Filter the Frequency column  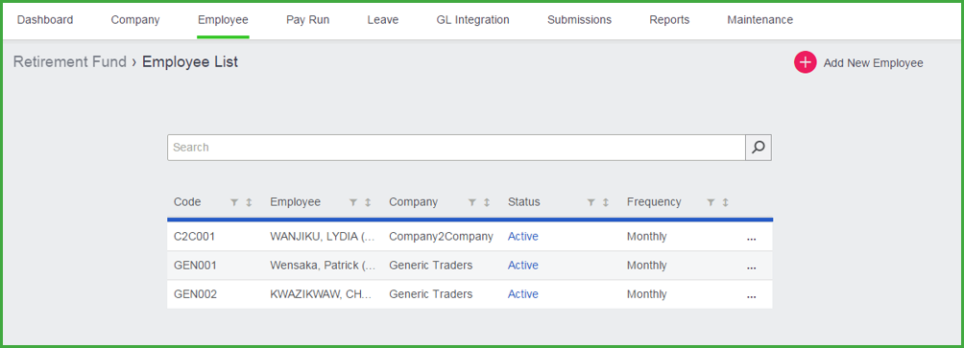tap(711, 202)
